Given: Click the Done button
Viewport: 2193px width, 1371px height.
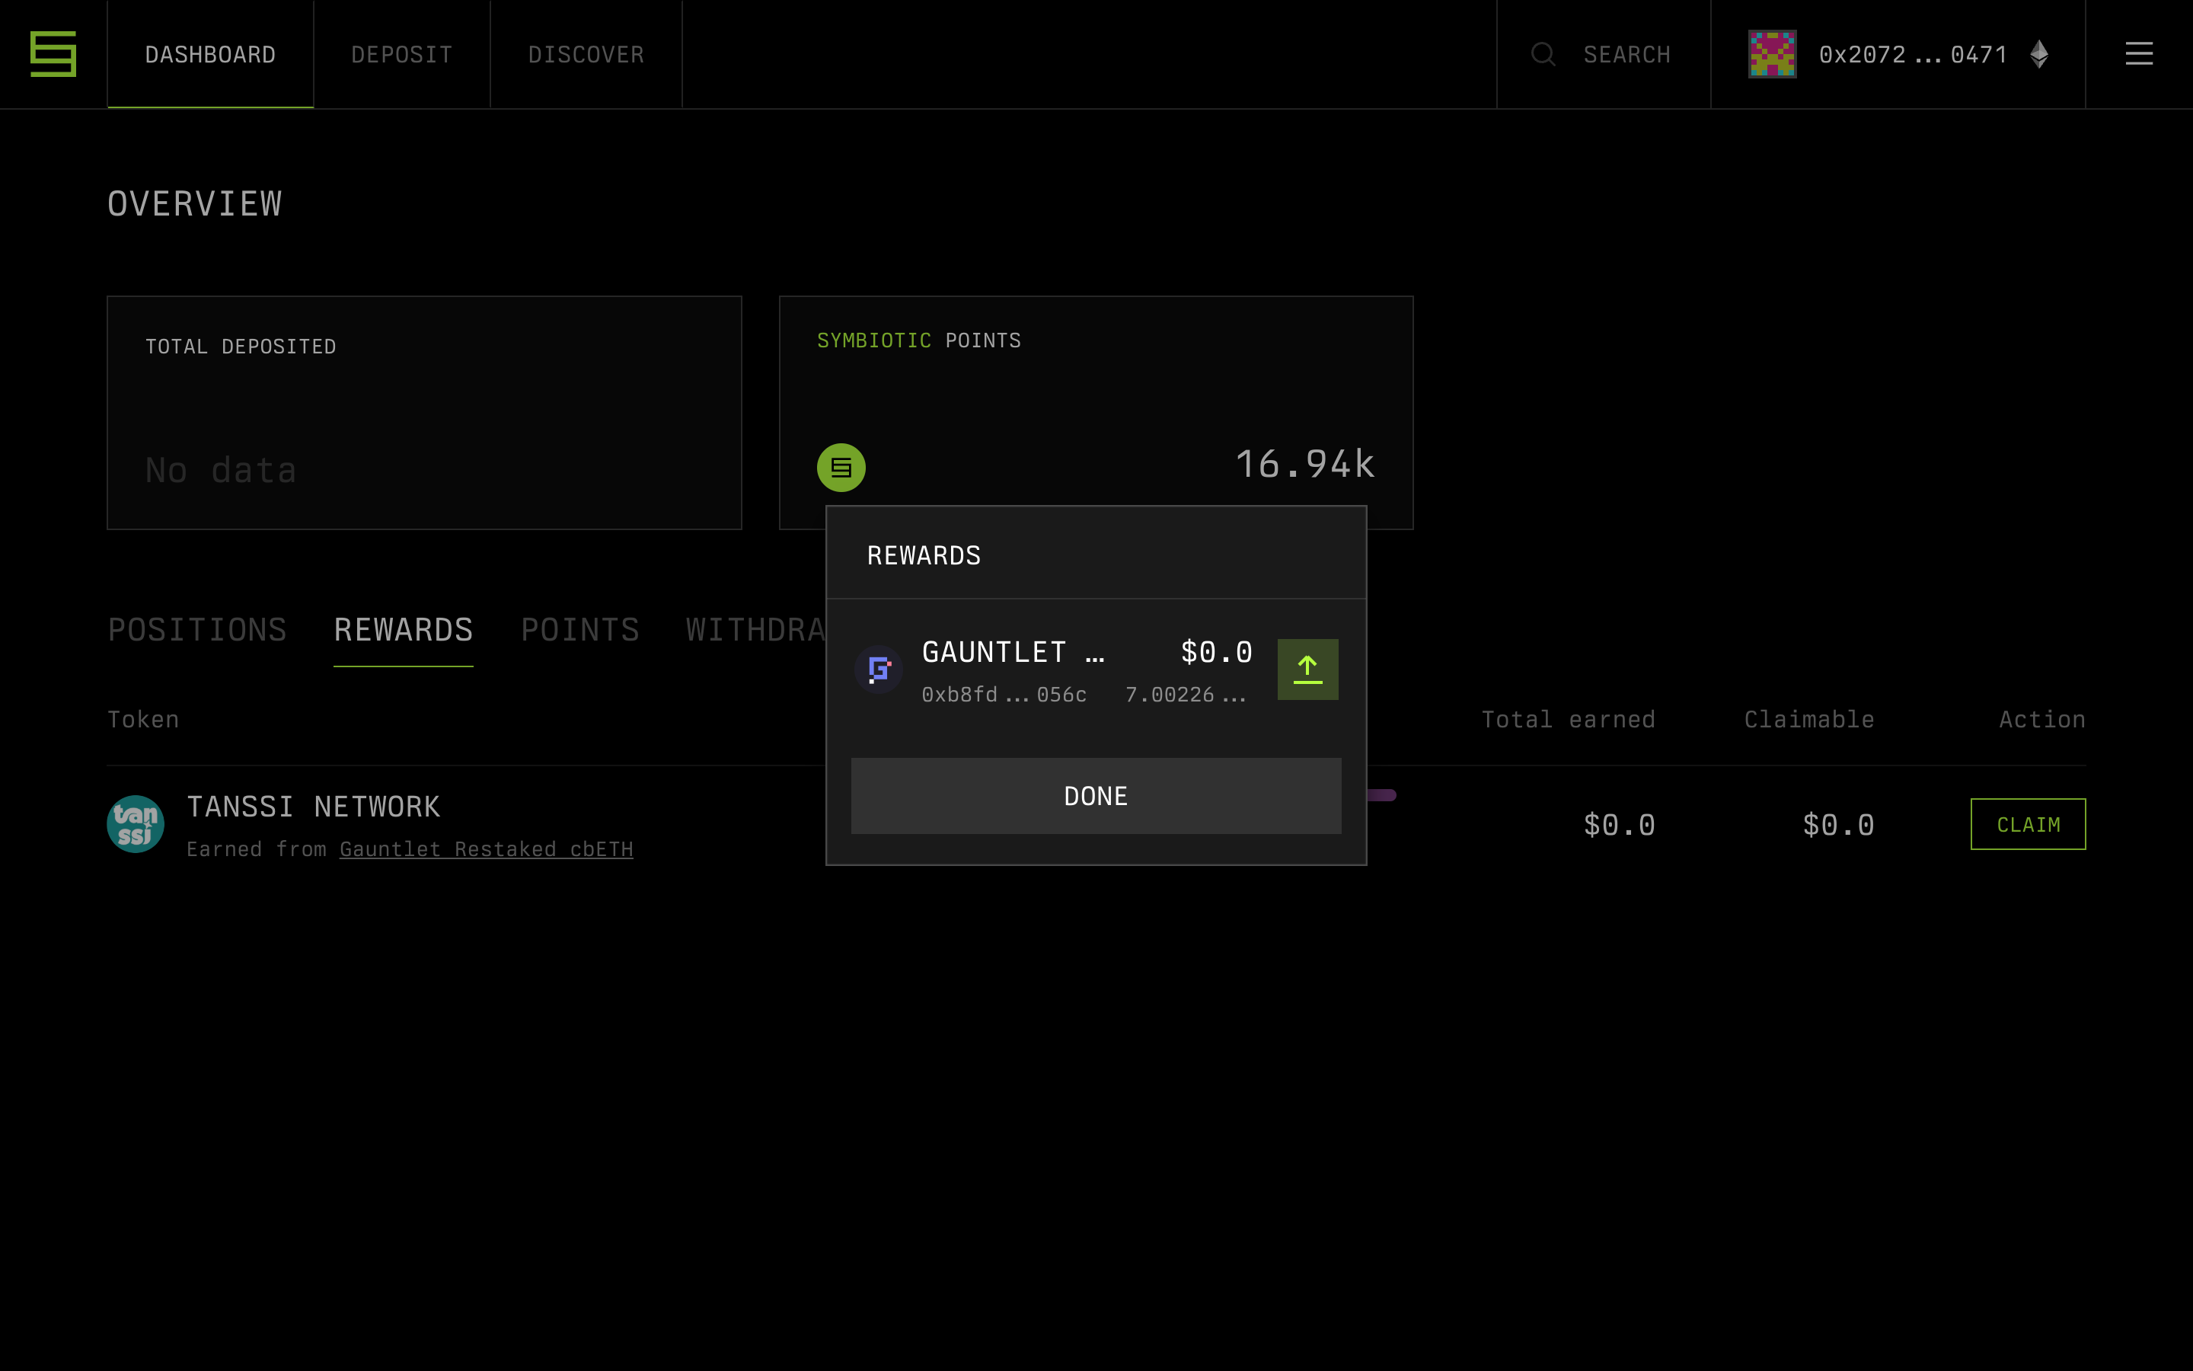Looking at the screenshot, I should click(x=1096, y=796).
